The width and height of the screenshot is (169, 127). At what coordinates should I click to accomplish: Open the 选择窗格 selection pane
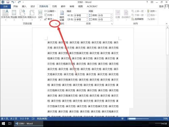(138, 19)
